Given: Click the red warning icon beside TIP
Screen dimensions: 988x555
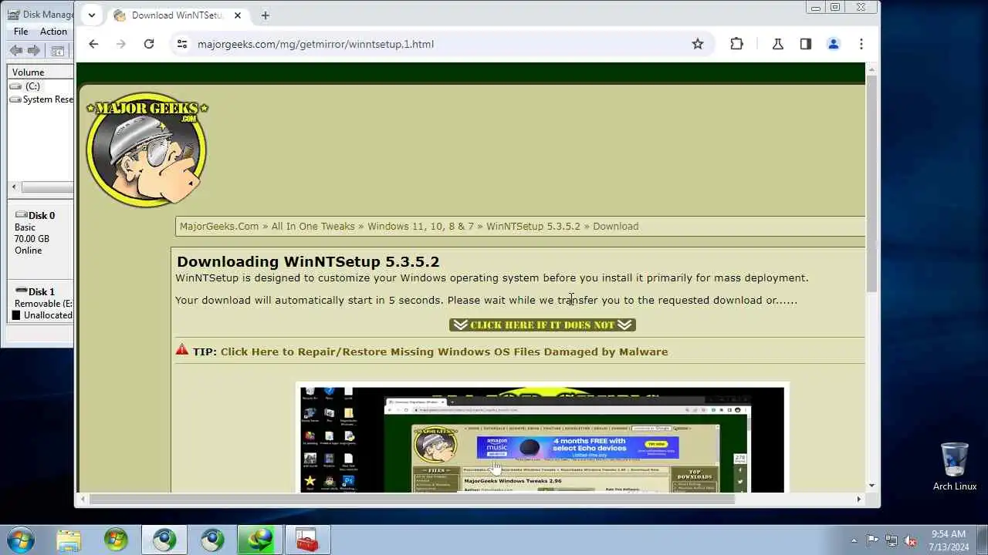Looking at the screenshot, I should point(182,350).
